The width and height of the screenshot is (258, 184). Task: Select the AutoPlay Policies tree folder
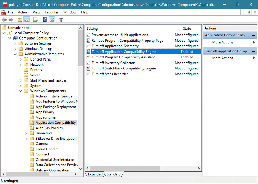coord(49,128)
